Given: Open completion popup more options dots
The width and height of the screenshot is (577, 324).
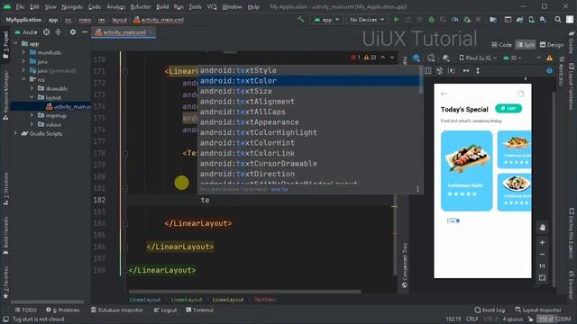Looking at the screenshot, I should tap(417, 189).
